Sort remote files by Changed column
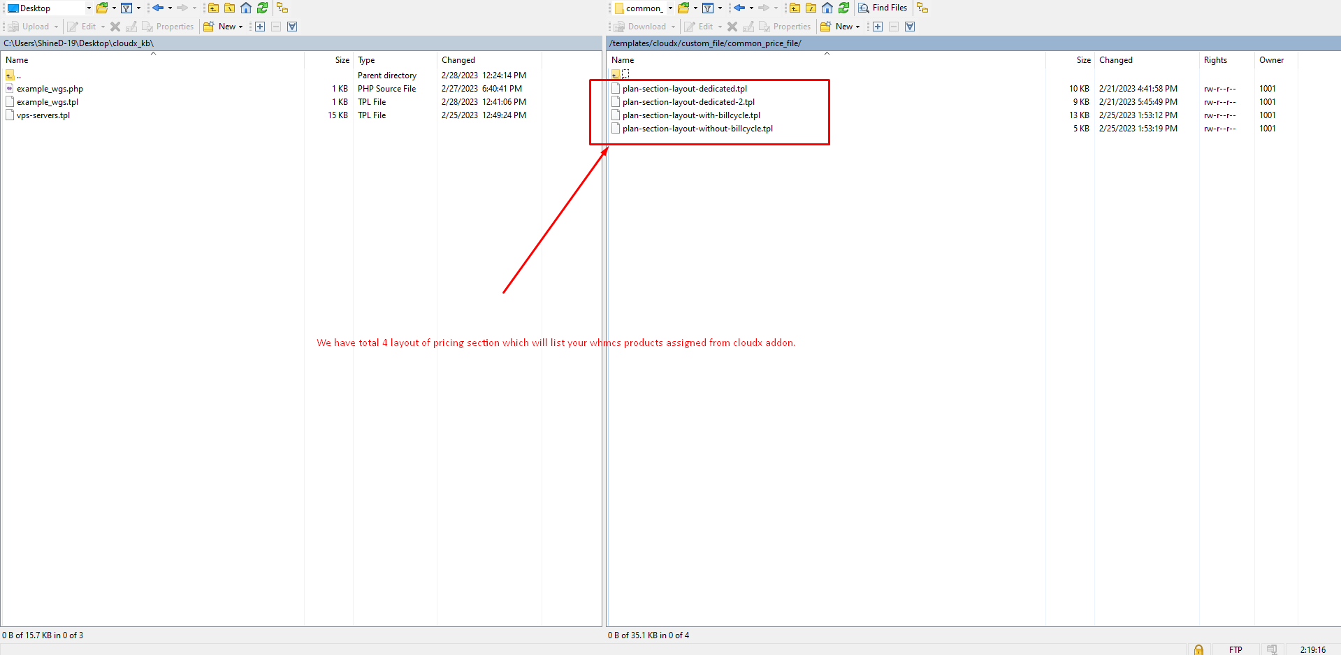The image size is (1341, 655). pyautogui.click(x=1115, y=60)
